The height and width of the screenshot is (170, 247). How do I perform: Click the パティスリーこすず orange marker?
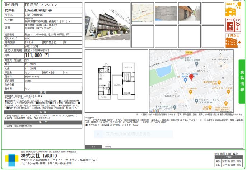tap(228, 92)
